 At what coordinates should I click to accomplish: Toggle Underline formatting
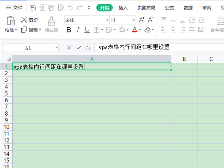click(x=87, y=30)
